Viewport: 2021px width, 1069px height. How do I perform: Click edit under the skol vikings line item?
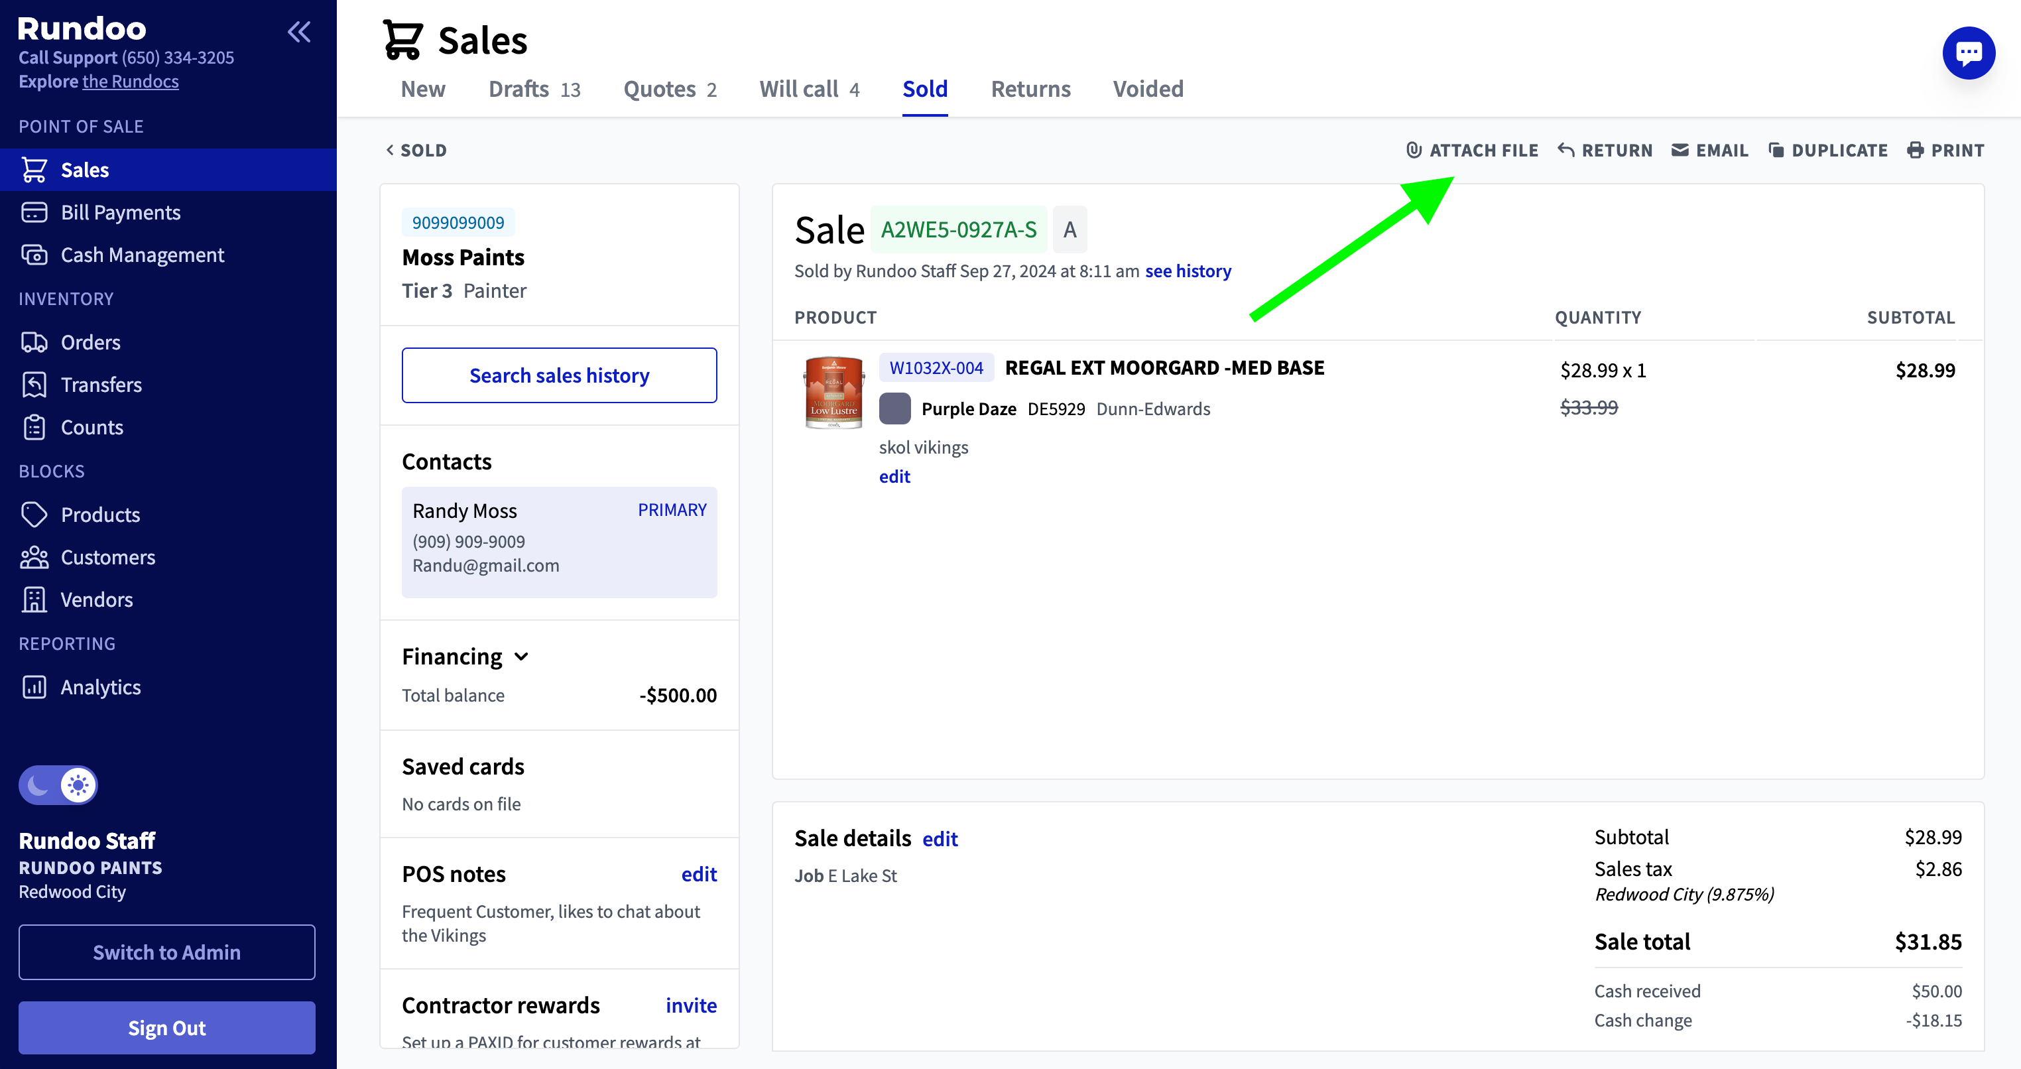894,476
